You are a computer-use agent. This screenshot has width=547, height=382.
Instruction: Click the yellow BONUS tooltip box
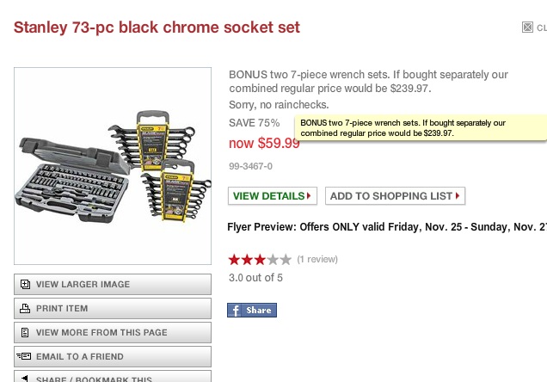coord(421,128)
